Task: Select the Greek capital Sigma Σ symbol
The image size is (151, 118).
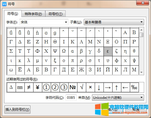Action: [11, 51]
